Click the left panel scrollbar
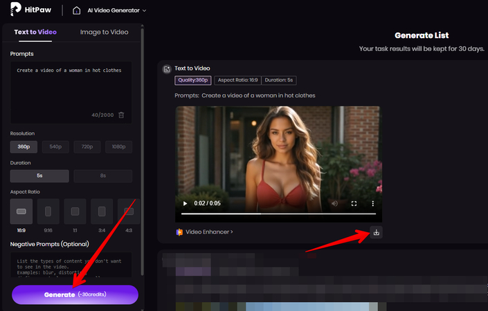The image size is (488, 311). tap(142, 151)
